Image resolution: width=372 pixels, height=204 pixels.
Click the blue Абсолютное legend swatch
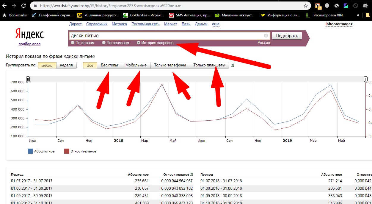[x=30, y=151]
